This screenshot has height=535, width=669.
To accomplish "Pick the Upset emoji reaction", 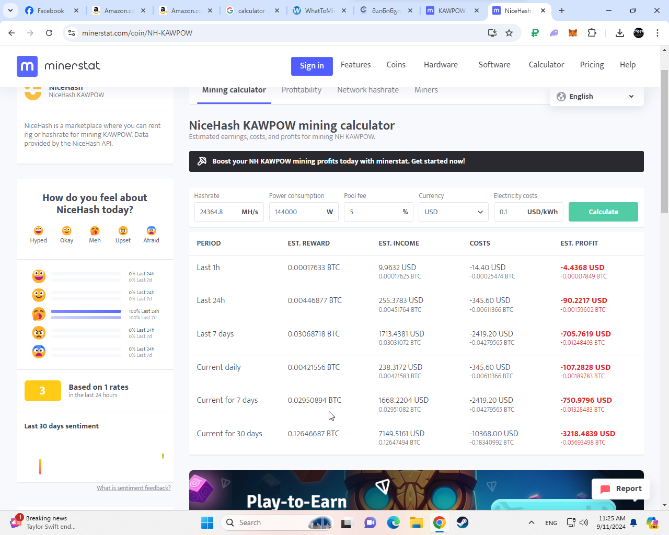I will (123, 231).
